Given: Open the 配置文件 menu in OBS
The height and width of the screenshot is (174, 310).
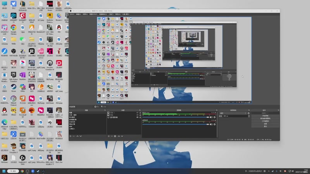Looking at the screenshot, I should pyautogui.click(x=93, y=14).
